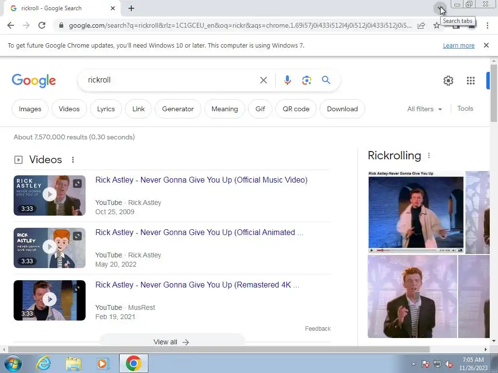Select the Images filter chip
The width and height of the screenshot is (498, 373).
[x=30, y=109]
